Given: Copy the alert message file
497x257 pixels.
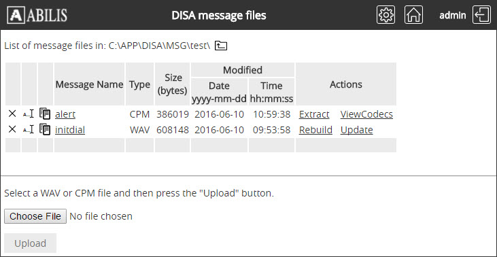Looking at the screenshot, I should [45, 114].
